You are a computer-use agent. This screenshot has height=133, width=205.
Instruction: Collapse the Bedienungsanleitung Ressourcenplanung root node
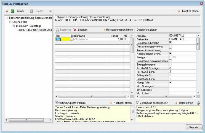[7, 18]
